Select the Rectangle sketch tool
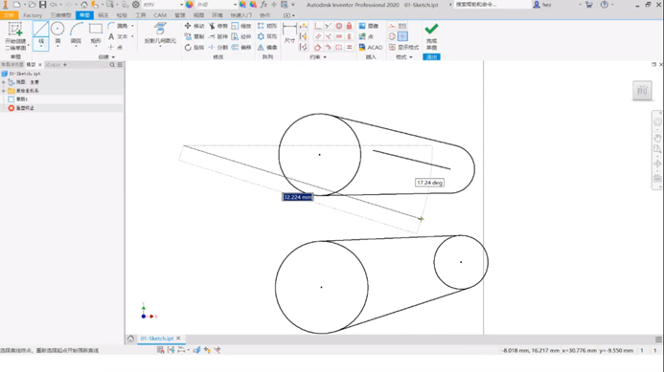This screenshot has height=372, width=664. tap(96, 33)
